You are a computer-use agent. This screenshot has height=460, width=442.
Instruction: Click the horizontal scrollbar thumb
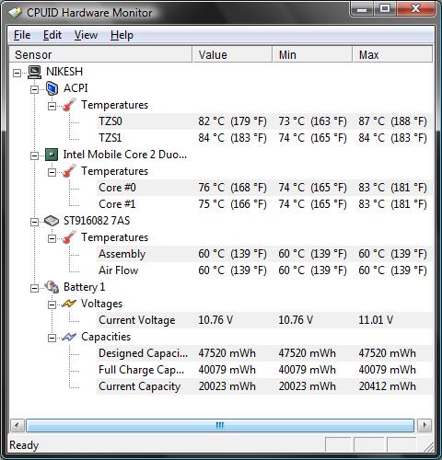tap(220, 426)
